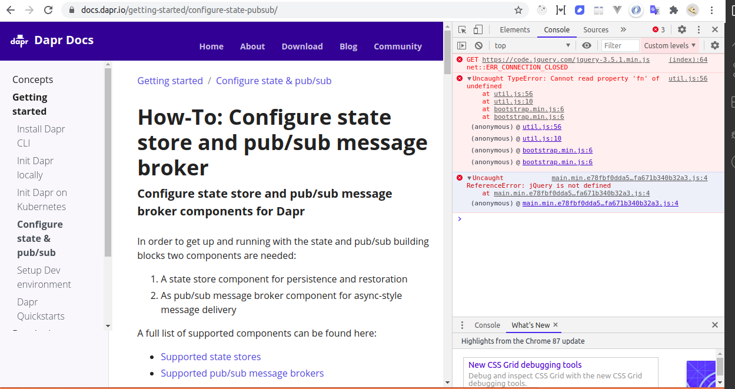Open the drawer three-dot menu
Viewport: 735px width, 389px height.
pos(462,325)
